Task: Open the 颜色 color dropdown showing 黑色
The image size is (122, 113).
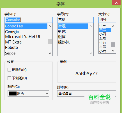Action: tap(28, 94)
